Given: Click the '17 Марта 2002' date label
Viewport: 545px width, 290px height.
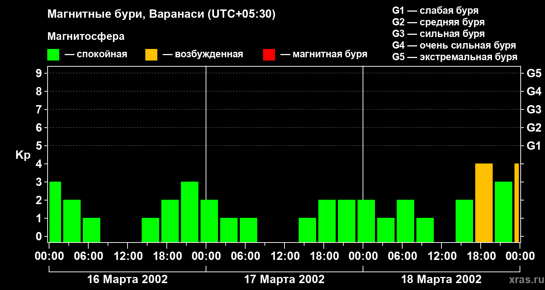Looking at the screenshot, I should (x=284, y=279).
